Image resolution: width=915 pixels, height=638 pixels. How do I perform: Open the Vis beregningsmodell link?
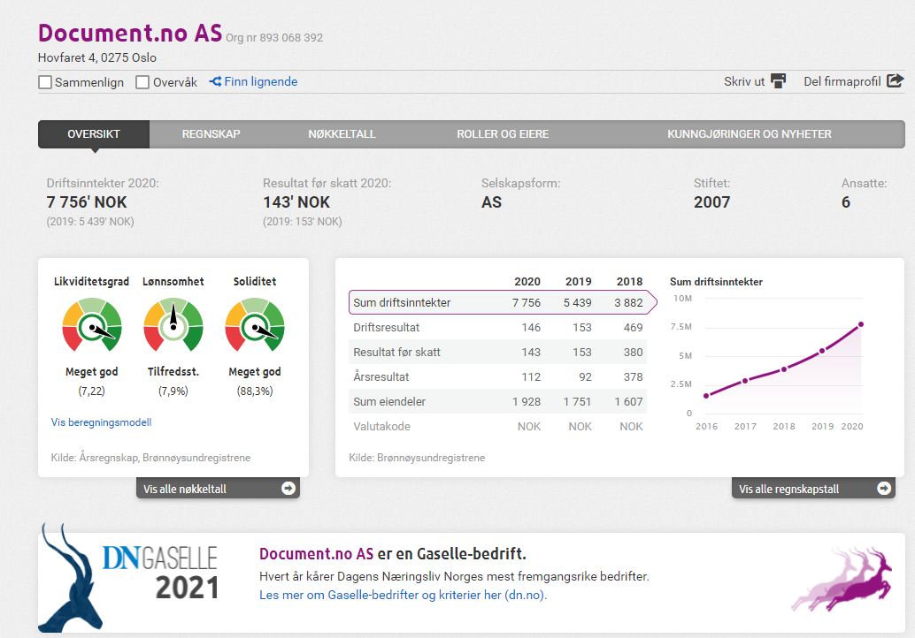(102, 422)
